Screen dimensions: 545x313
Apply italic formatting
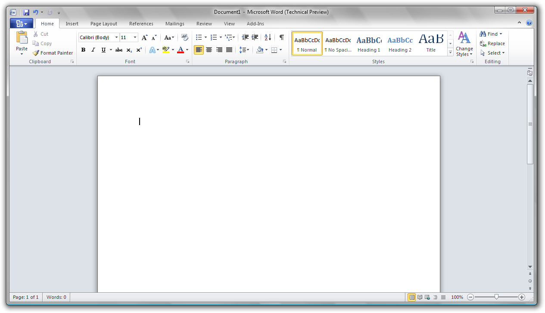coord(93,49)
